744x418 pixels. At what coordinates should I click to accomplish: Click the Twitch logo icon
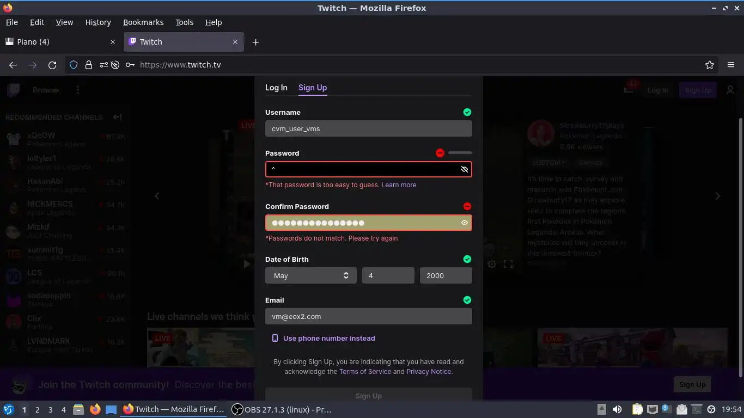14,90
